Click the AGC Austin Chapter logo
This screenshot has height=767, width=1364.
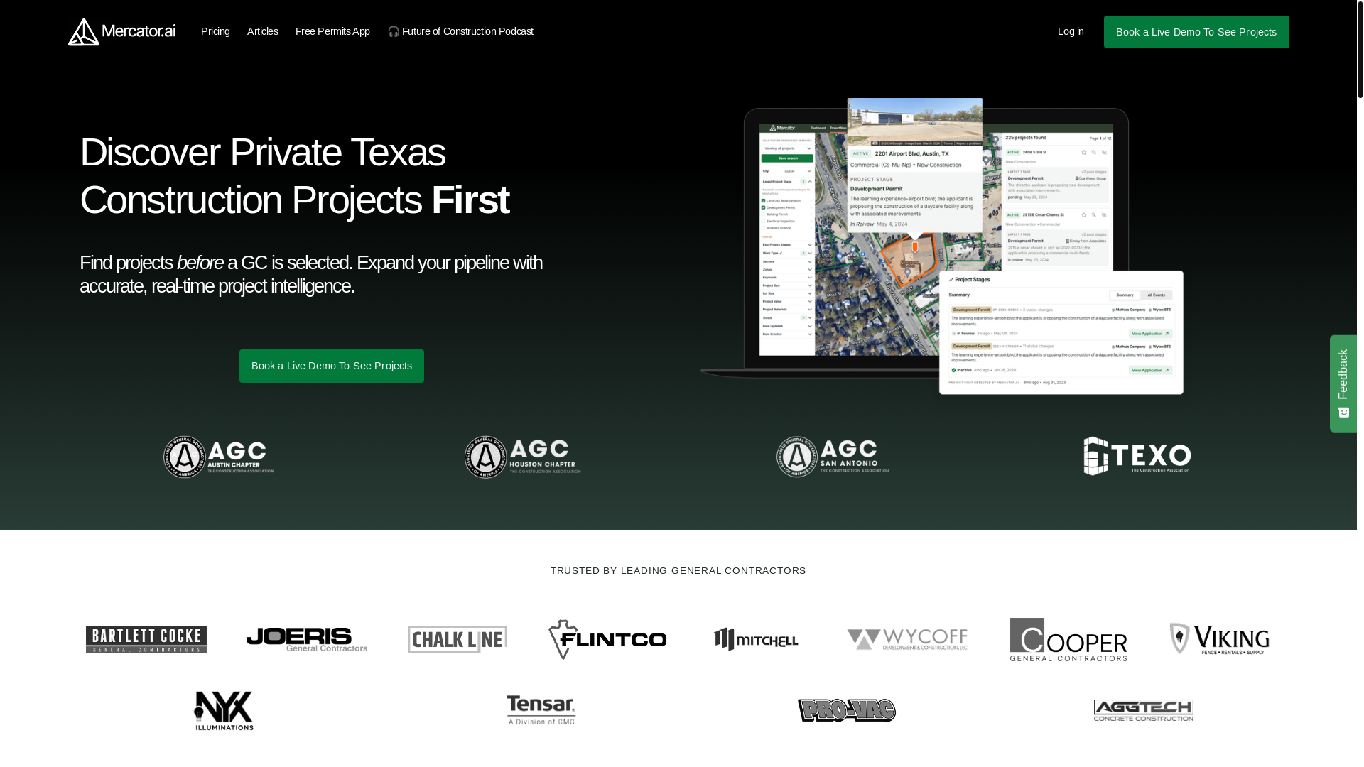219,457
